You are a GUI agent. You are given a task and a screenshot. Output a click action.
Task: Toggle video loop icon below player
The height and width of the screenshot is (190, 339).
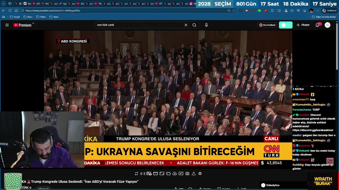pyautogui.click(x=136, y=174)
